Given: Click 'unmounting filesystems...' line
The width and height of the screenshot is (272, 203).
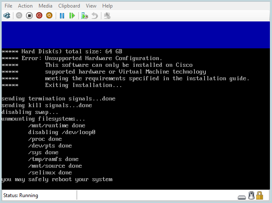Looking at the screenshot, I should click(x=43, y=119).
